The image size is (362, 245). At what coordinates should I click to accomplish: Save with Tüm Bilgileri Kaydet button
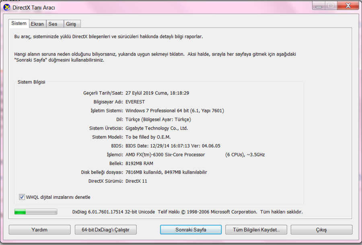tap(256, 230)
